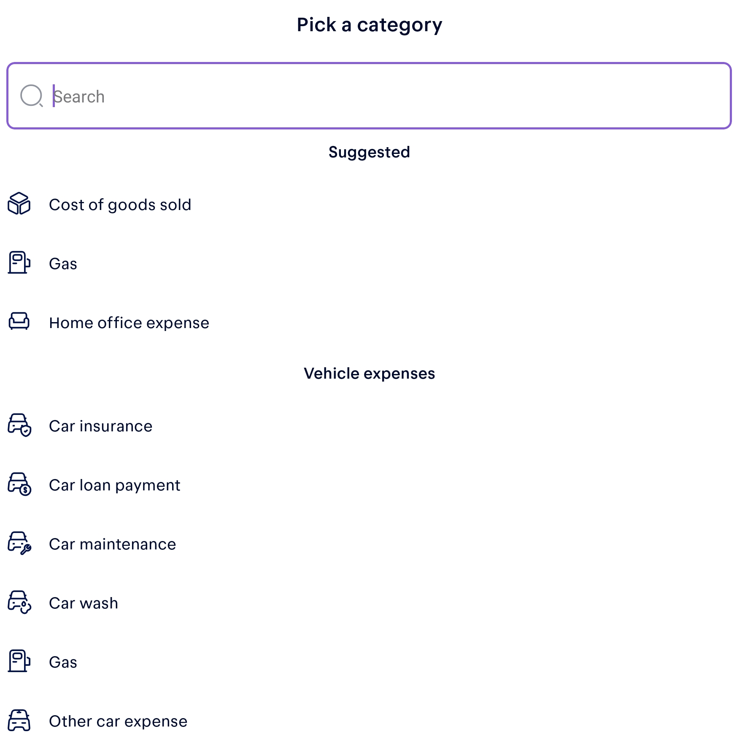Screen dimensions: 737x740
Task: Click the search magnifier icon
Action: (x=31, y=96)
